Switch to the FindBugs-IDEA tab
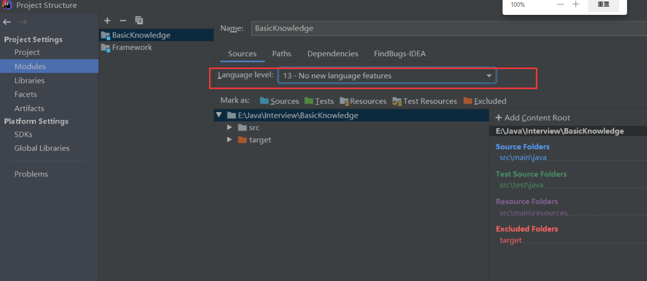 click(400, 54)
